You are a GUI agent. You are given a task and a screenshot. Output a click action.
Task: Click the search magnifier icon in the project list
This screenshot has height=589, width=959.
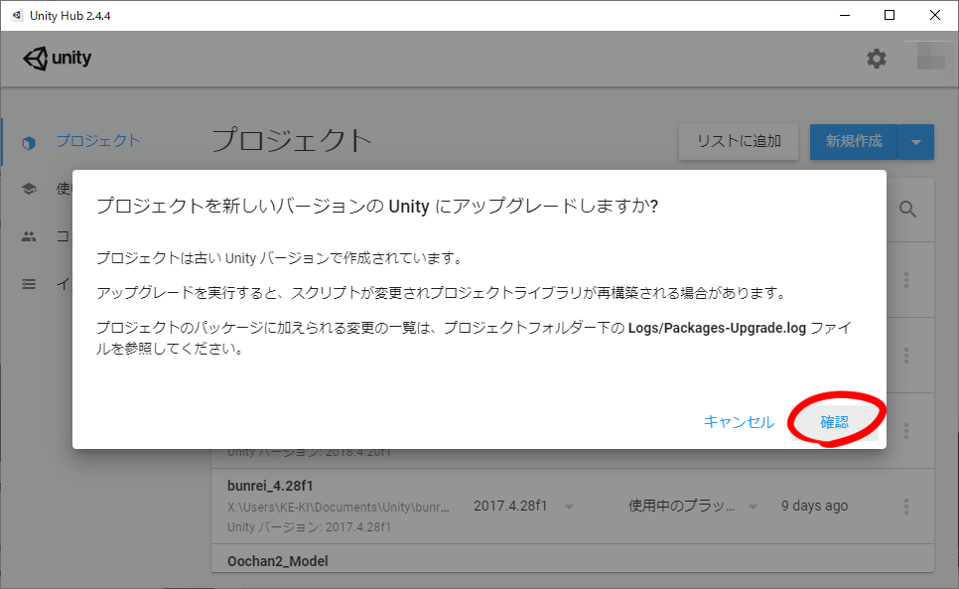coord(907,209)
